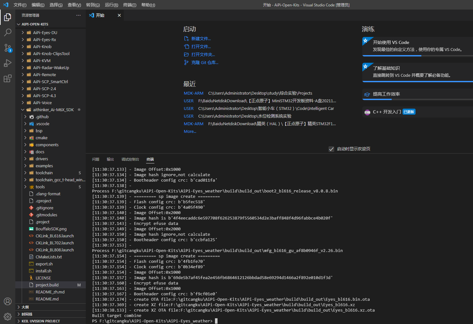Open recent USER 水位检测系统实验 link
473x324 pixels.
[x=188, y=116]
